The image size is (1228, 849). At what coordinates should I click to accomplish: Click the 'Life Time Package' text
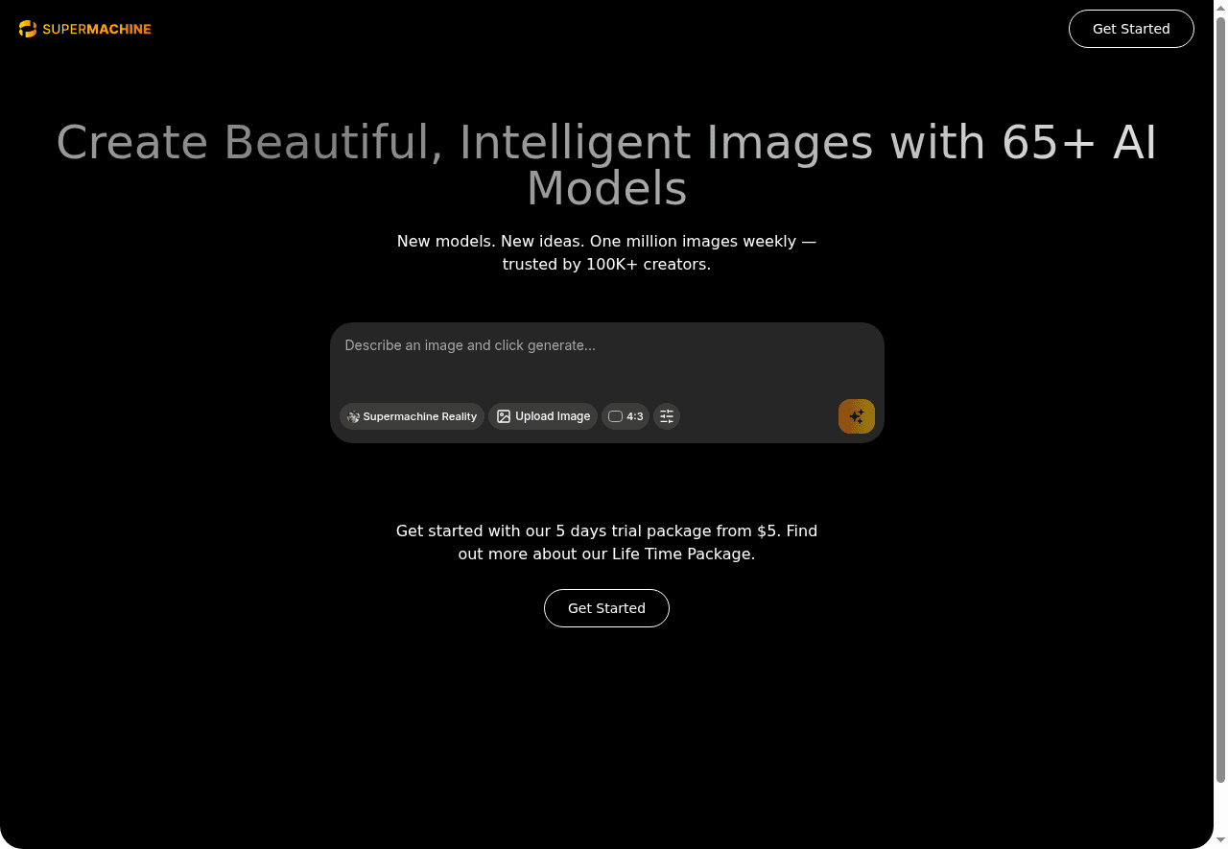681,554
